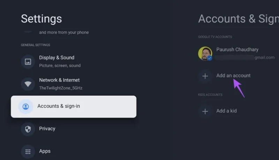Click the blurred gmail.com email address
Screen dimensions: 279x160
245,58
